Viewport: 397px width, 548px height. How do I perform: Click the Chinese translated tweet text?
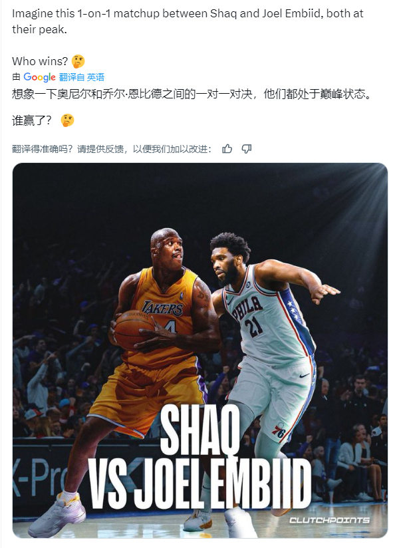(x=192, y=94)
